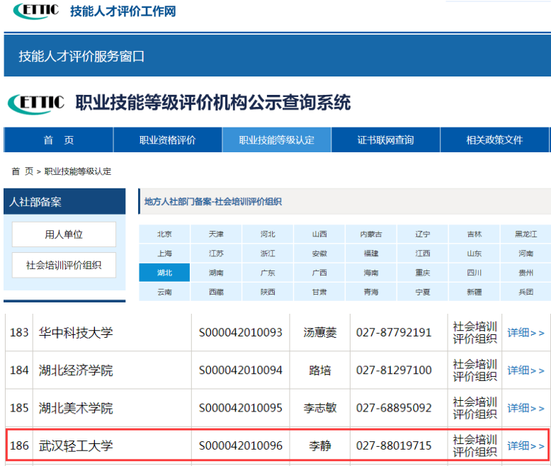Choose 北京 province filter

coord(164,234)
